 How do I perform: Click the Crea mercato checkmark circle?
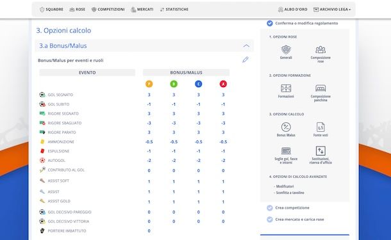click(270, 220)
